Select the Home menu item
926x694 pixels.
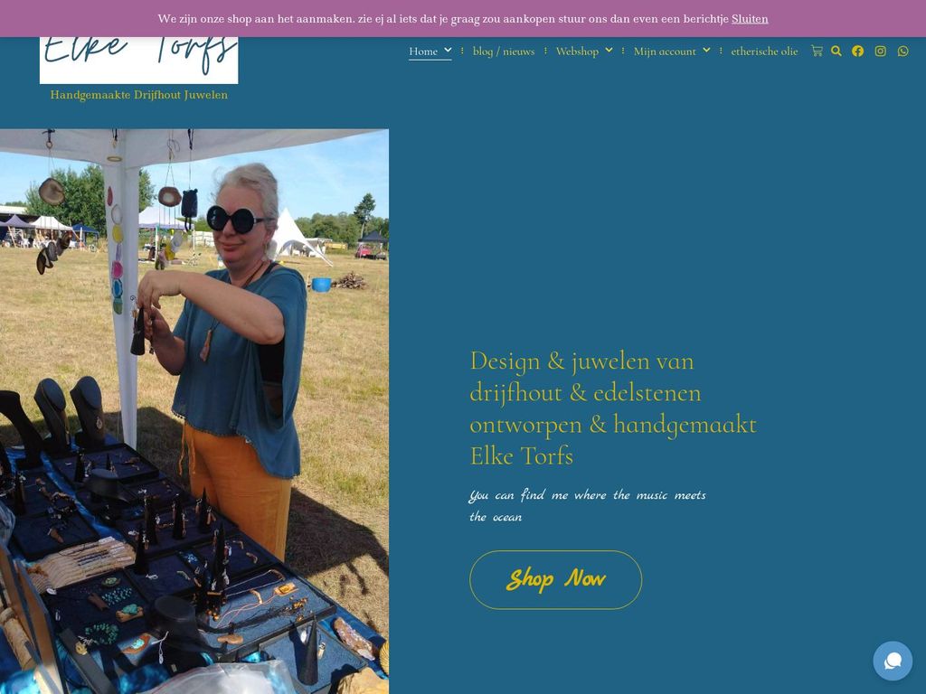click(x=423, y=52)
